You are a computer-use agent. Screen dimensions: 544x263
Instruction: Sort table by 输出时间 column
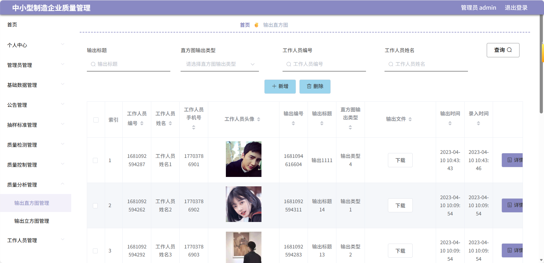450,123
